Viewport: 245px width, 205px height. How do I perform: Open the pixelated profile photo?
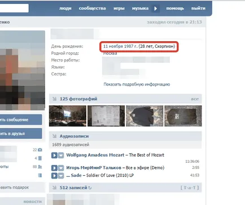23,70
